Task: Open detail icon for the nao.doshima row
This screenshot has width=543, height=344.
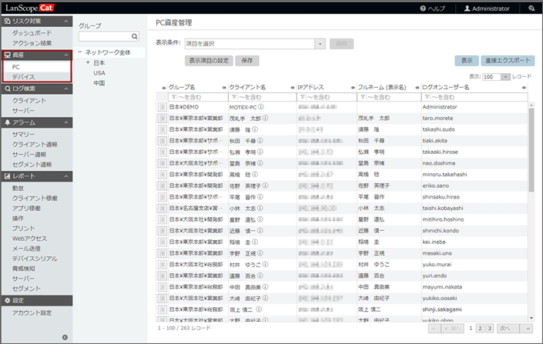Action: (x=162, y=163)
